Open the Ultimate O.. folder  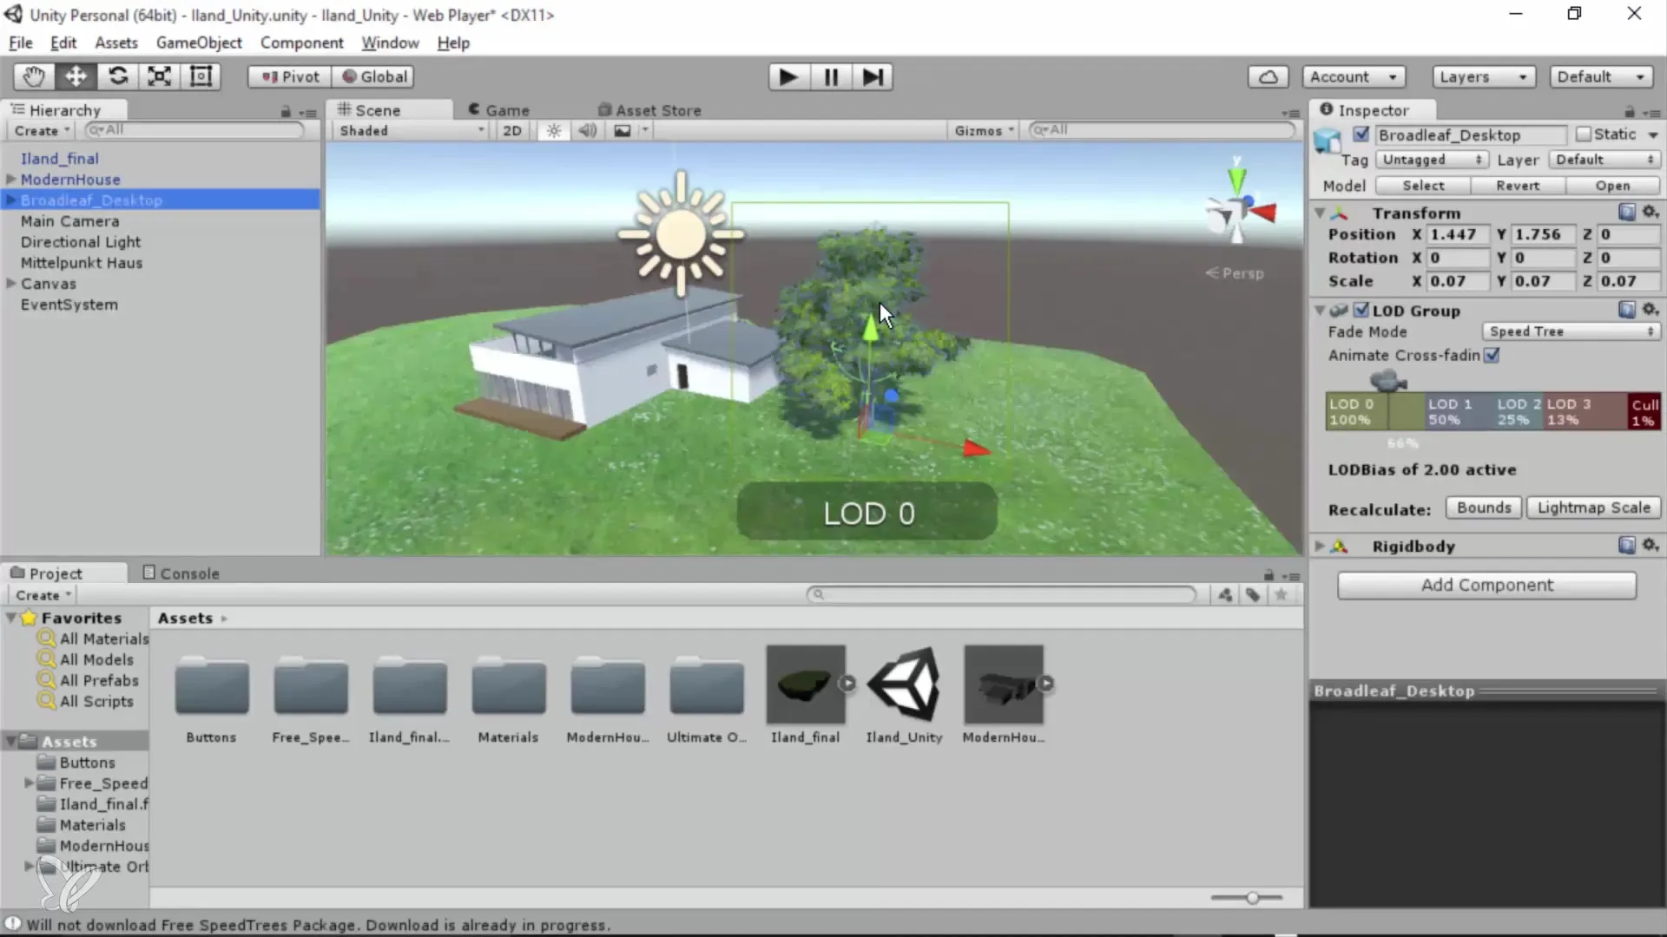(707, 694)
